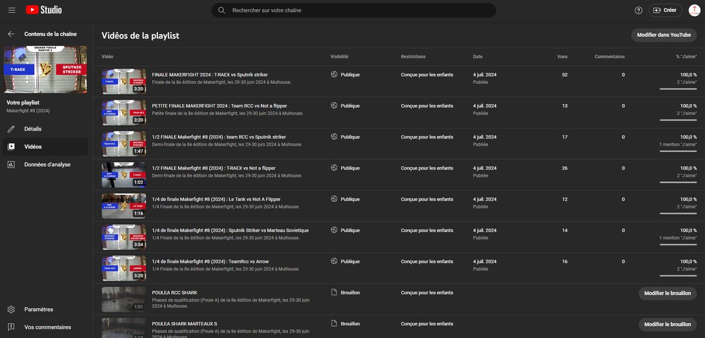Image resolution: width=705 pixels, height=338 pixels.
Task: Click the Créer button in the top bar
Action: tap(665, 10)
